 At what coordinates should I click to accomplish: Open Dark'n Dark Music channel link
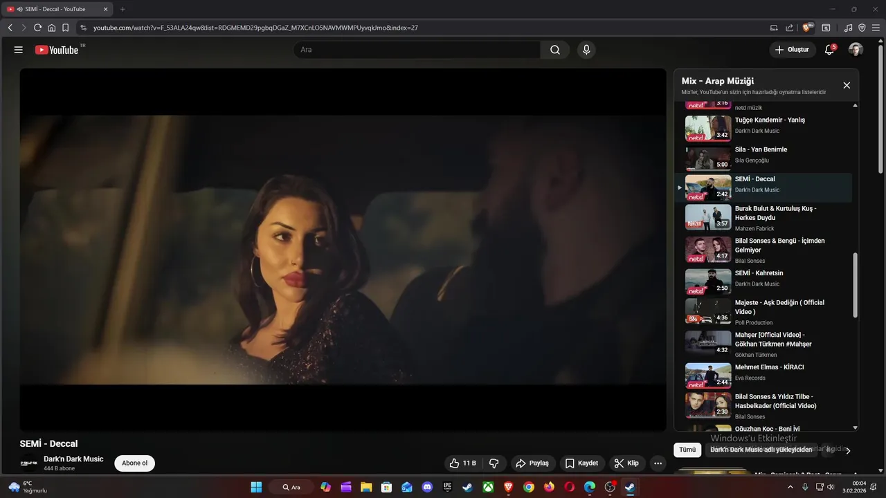(x=73, y=459)
